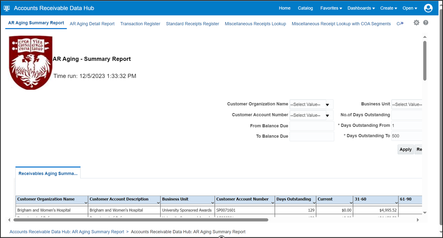
Task: Click breadcrumb link AR Aging Summary Report
Action: click(67, 232)
